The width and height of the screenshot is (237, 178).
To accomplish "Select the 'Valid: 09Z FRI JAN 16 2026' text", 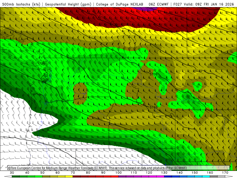I will 209,4.
